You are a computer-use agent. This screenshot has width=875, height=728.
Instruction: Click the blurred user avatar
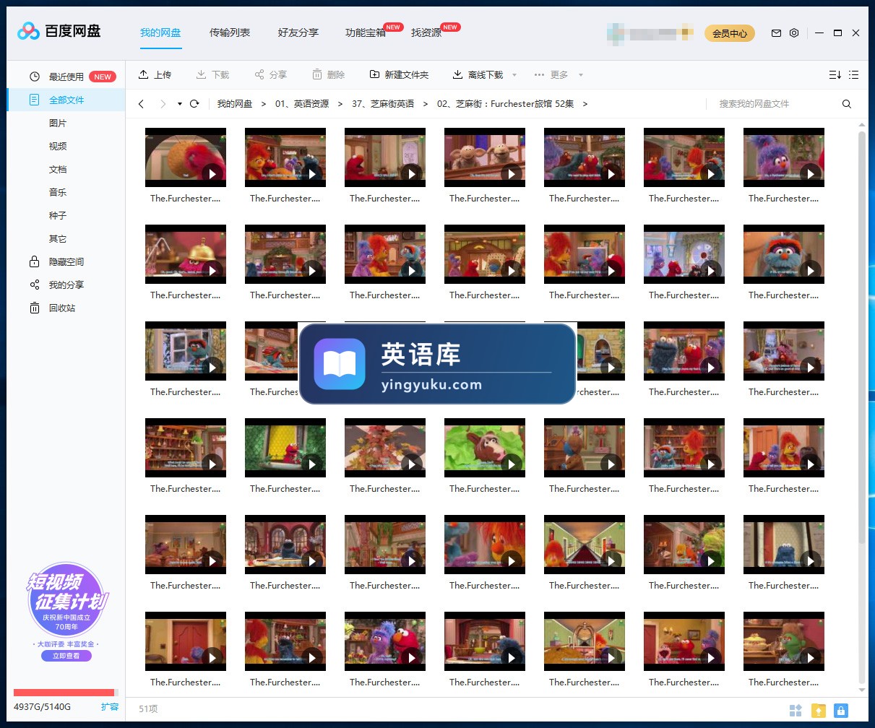click(616, 33)
